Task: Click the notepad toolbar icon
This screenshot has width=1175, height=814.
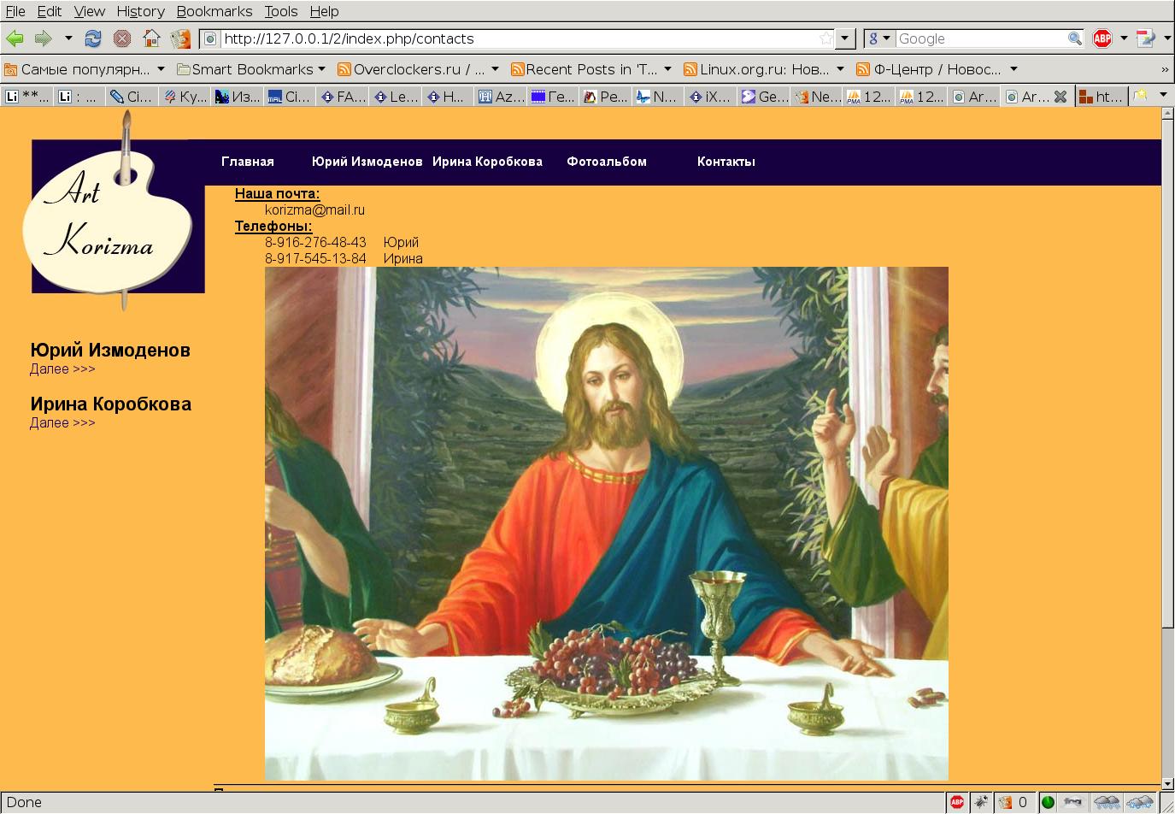Action: (x=1145, y=38)
